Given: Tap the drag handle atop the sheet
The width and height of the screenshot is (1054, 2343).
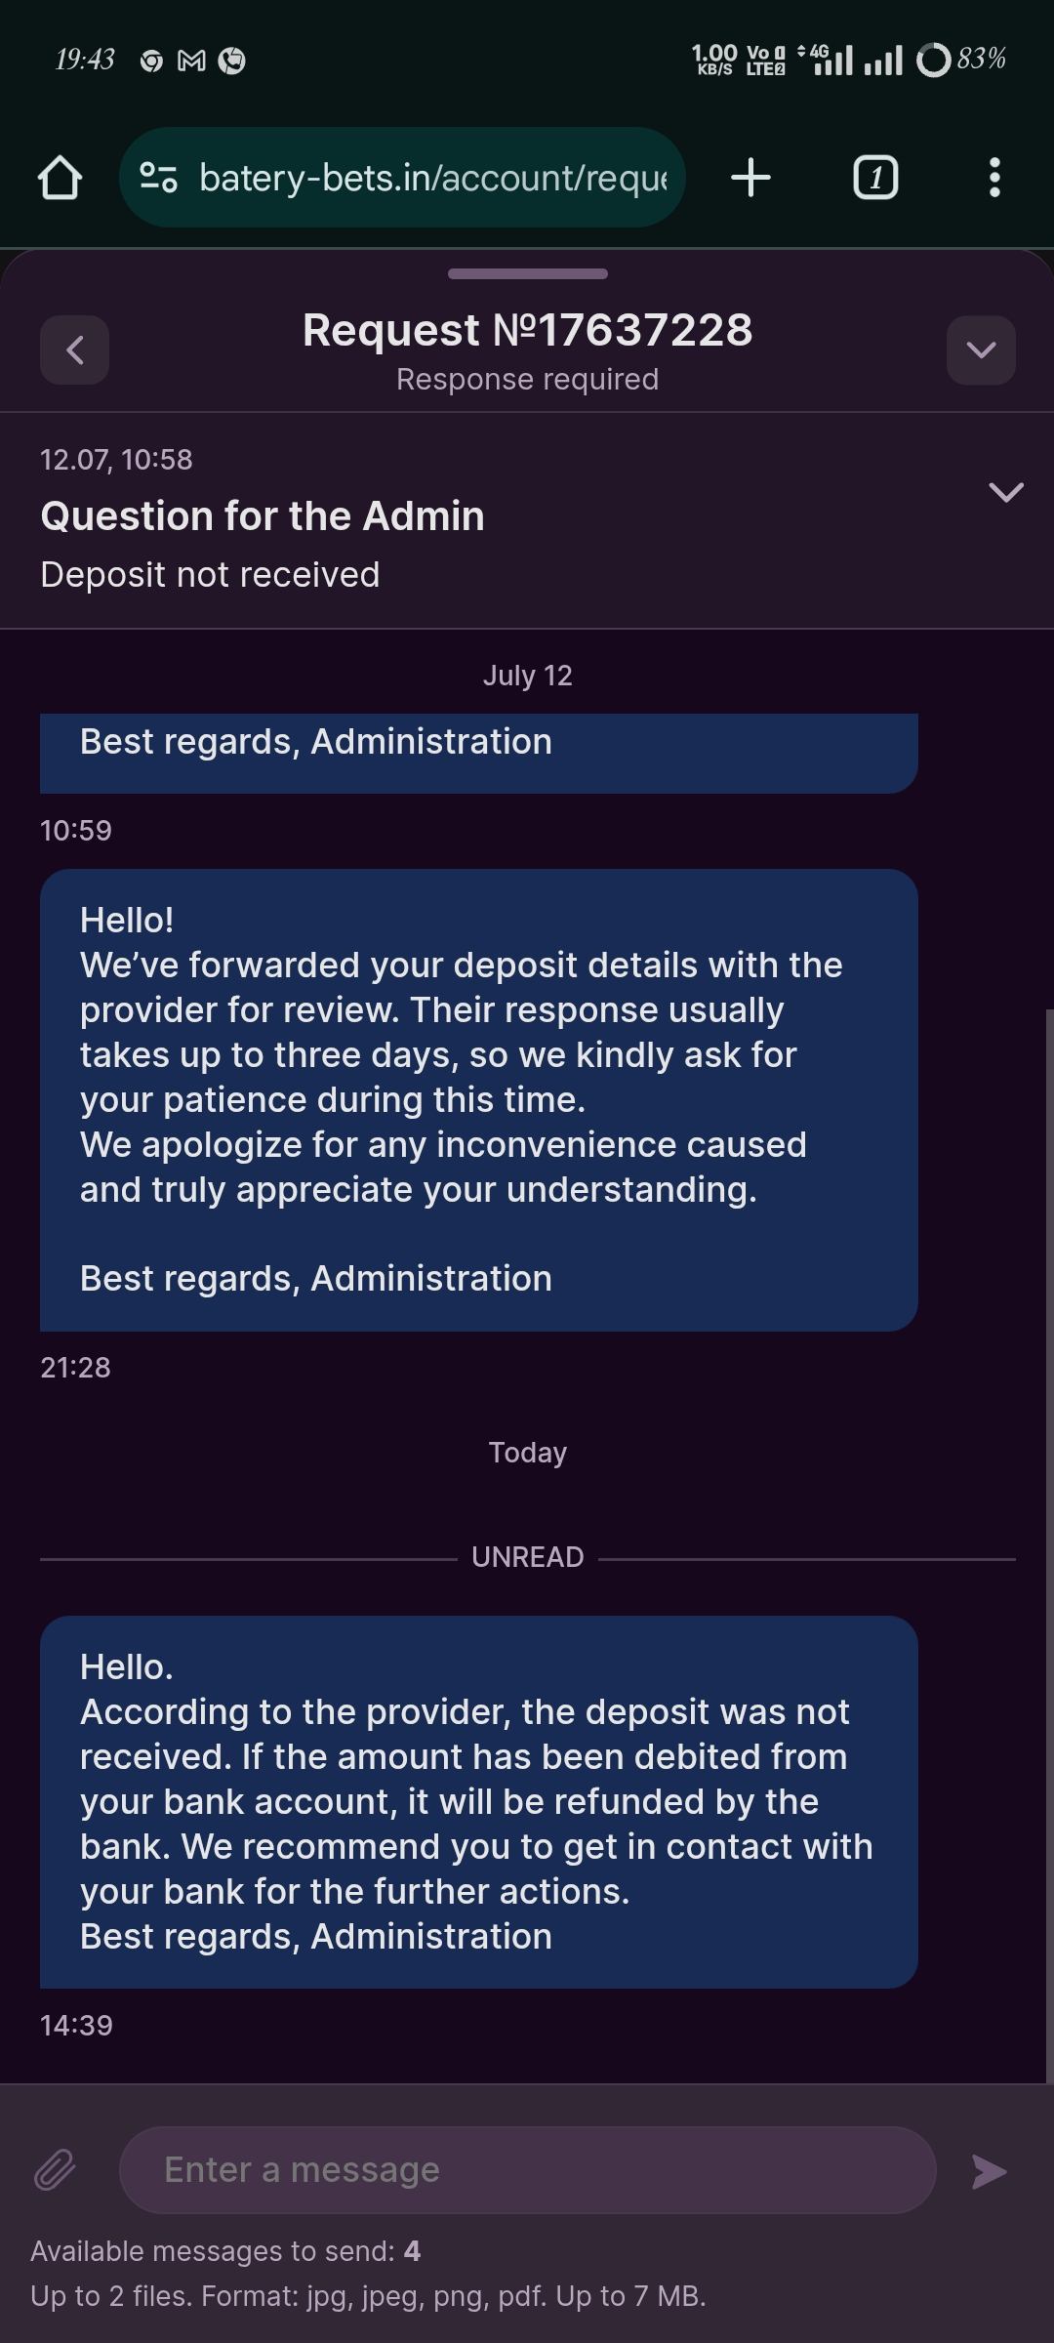Looking at the screenshot, I should pos(527,274).
